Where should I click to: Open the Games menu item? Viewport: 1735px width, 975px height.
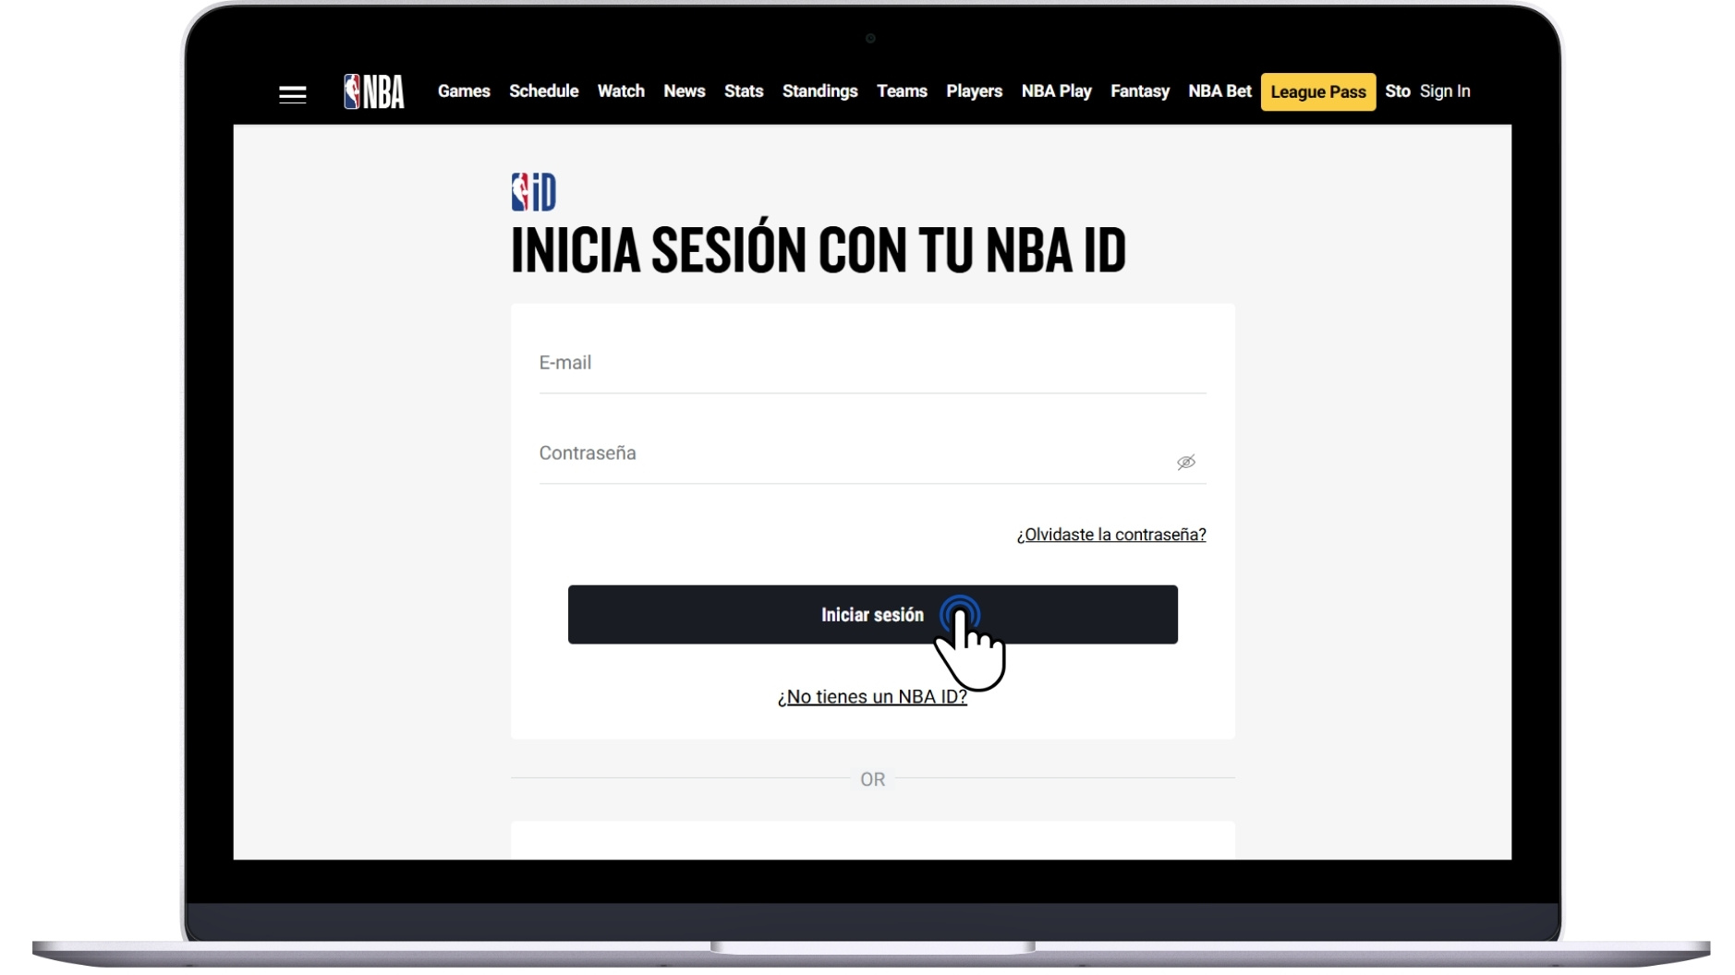pyautogui.click(x=464, y=91)
